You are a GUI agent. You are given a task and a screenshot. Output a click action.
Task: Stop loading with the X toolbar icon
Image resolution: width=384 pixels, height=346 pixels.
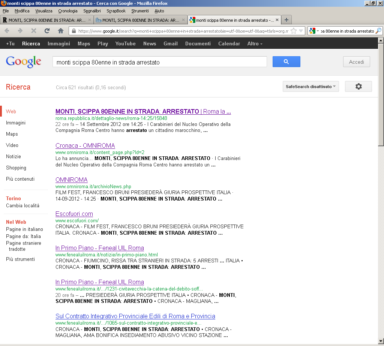coord(34,31)
